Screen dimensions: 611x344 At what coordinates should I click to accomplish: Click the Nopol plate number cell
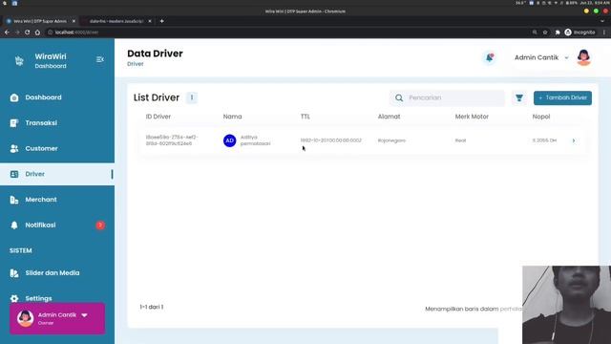544,140
